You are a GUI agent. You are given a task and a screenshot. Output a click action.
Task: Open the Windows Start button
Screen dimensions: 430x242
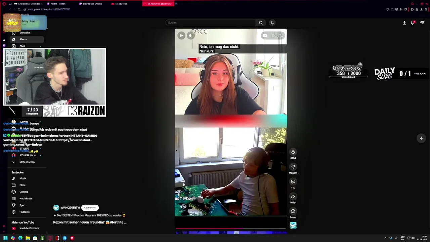point(5,238)
